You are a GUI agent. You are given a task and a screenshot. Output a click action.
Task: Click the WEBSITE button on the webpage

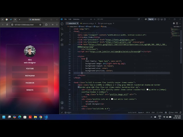click(x=30, y=90)
